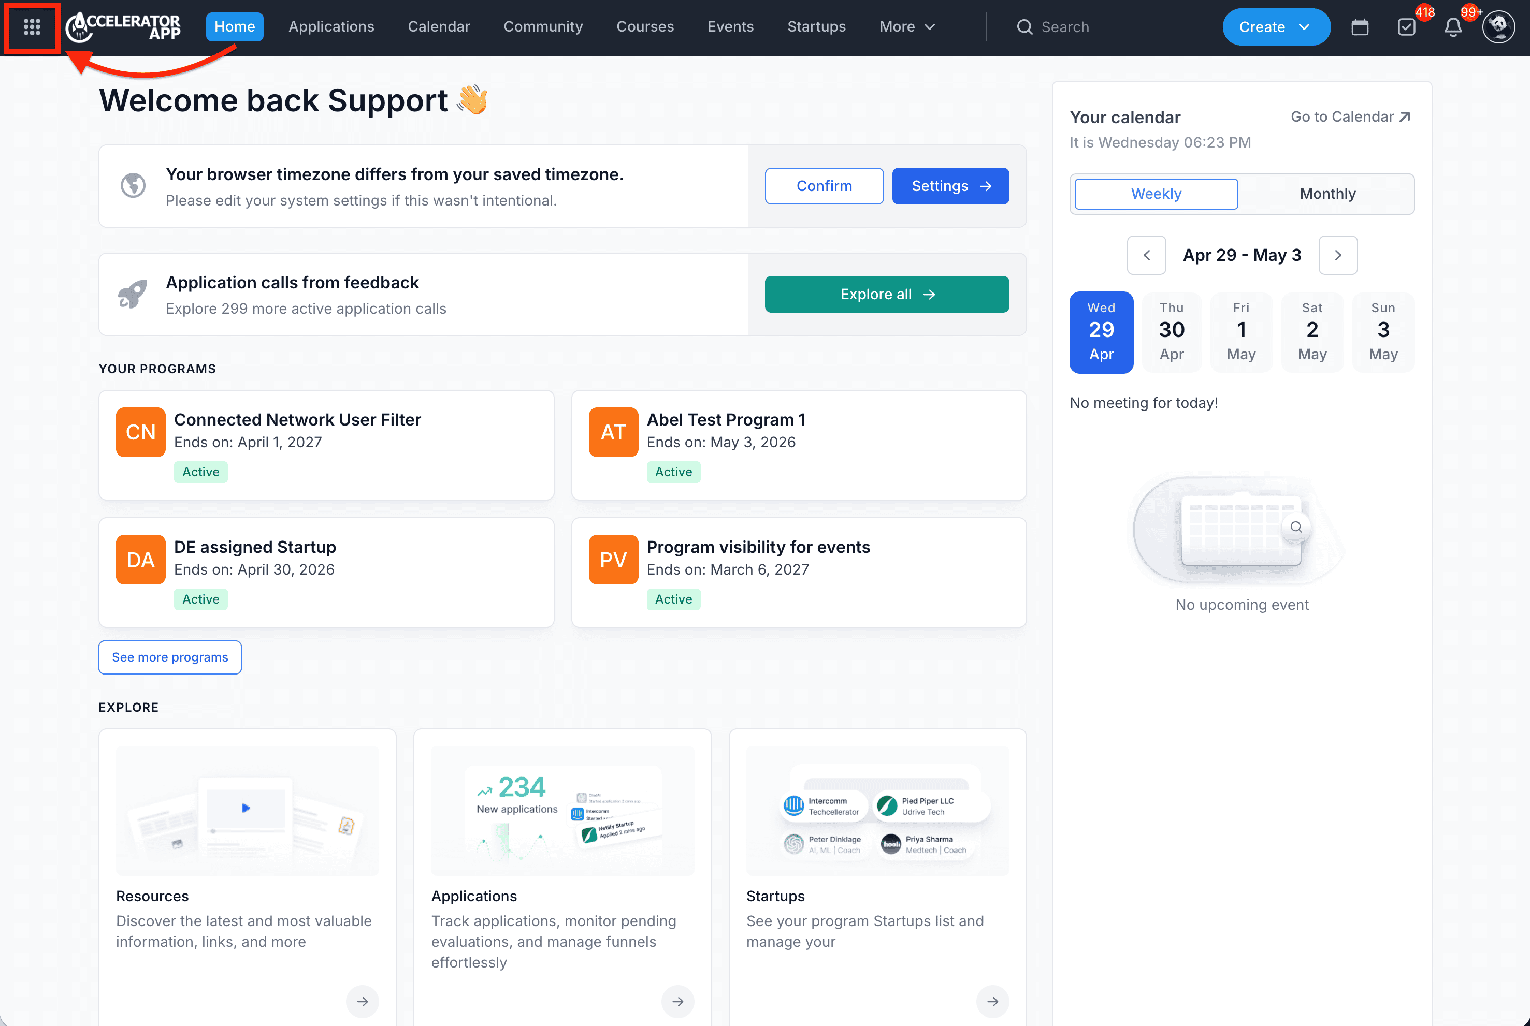The width and height of the screenshot is (1530, 1026).
Task: Open the notifications bell icon
Action: [x=1452, y=27]
